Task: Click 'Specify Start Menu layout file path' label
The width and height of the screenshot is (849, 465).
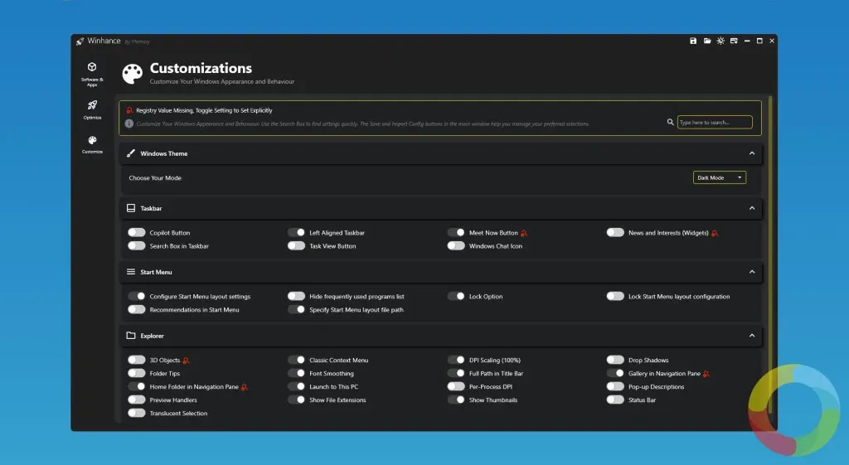Action: point(357,310)
